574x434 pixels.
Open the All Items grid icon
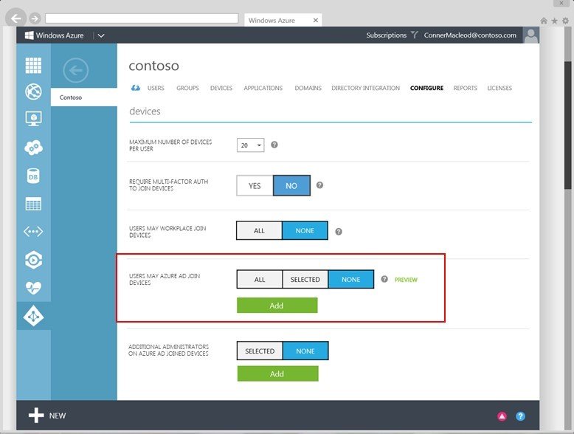click(x=33, y=66)
